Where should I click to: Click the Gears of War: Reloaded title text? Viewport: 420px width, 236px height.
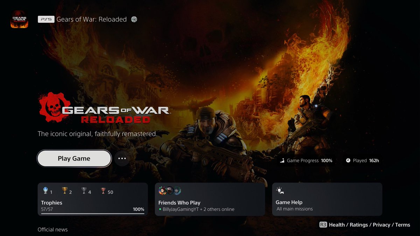click(92, 19)
